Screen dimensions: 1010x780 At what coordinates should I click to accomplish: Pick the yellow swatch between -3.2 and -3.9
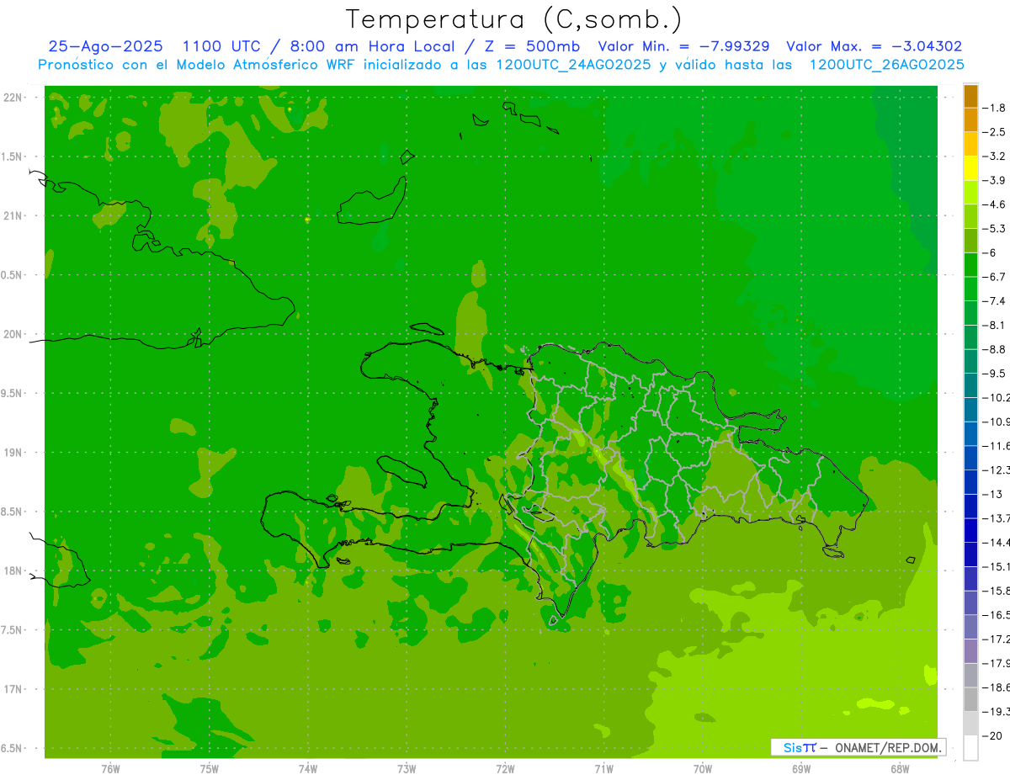[970, 168]
